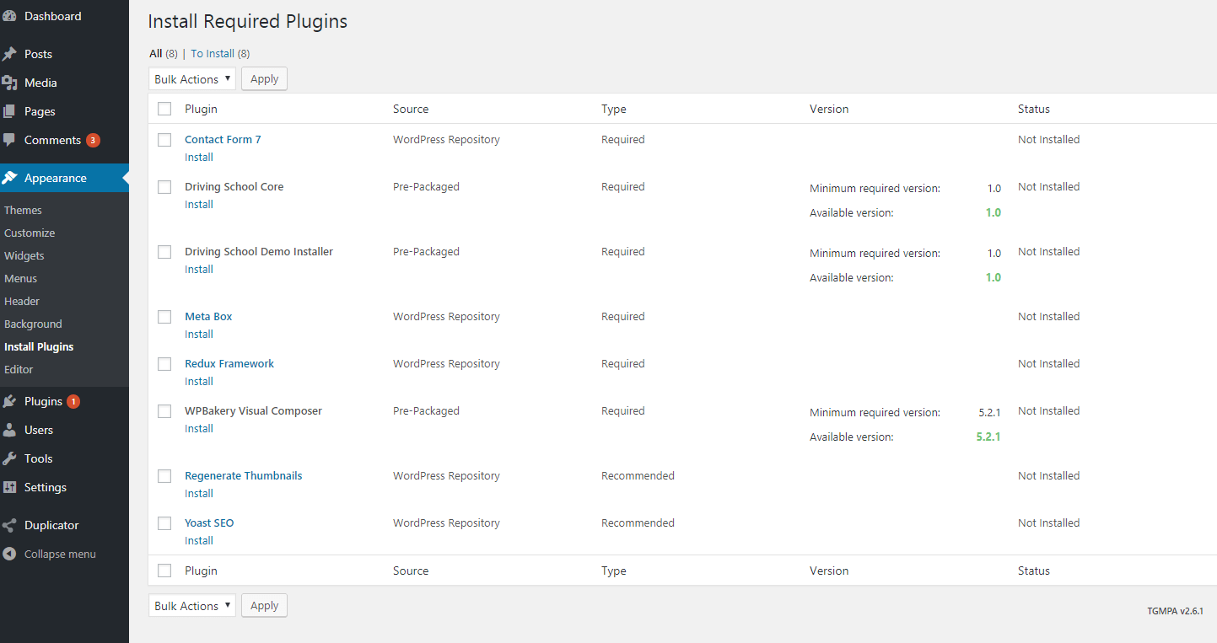Open the Redux Framework plugin link
The width and height of the screenshot is (1217, 643).
click(x=229, y=364)
